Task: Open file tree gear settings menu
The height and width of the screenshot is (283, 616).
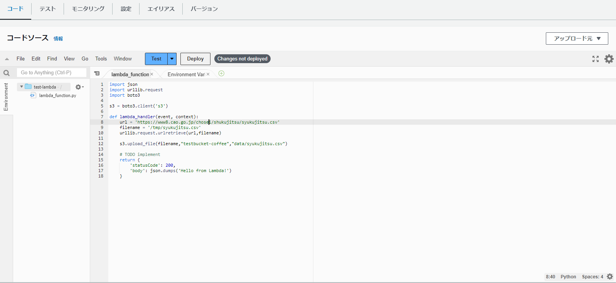Action: pos(79,87)
